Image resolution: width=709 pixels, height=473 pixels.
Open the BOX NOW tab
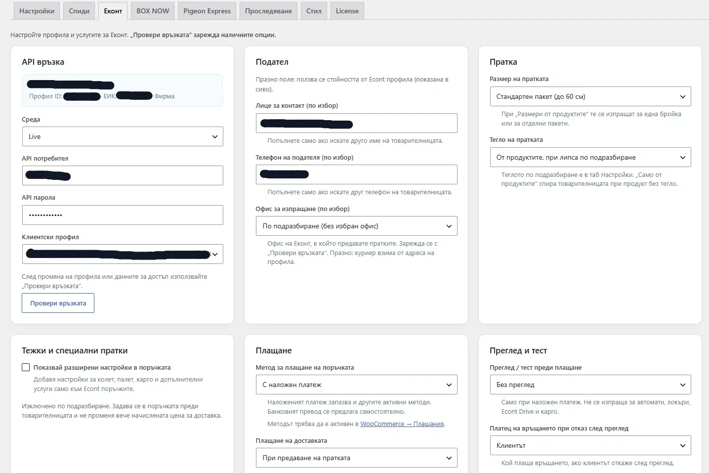153,11
